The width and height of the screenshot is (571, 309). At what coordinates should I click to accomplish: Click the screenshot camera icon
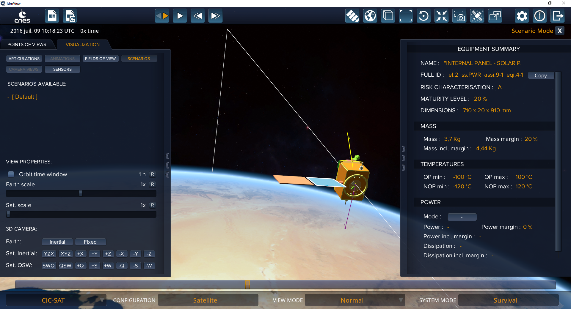459,16
